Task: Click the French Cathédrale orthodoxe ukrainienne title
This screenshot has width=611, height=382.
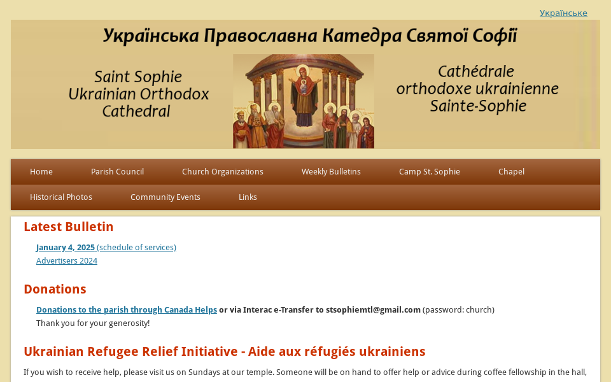Action: [x=477, y=88]
